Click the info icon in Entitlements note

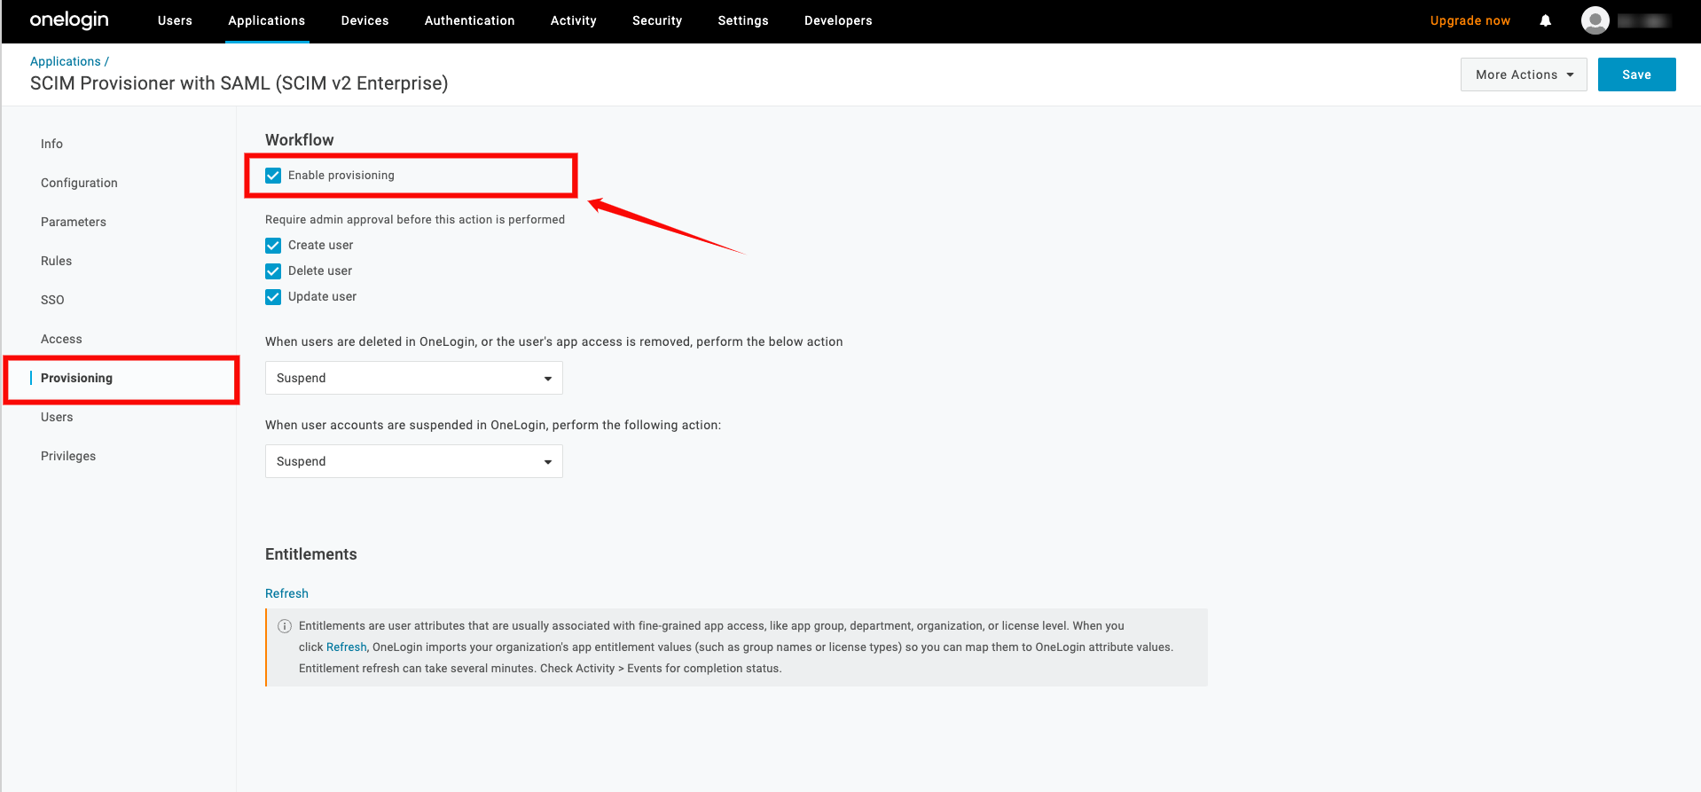(x=285, y=626)
